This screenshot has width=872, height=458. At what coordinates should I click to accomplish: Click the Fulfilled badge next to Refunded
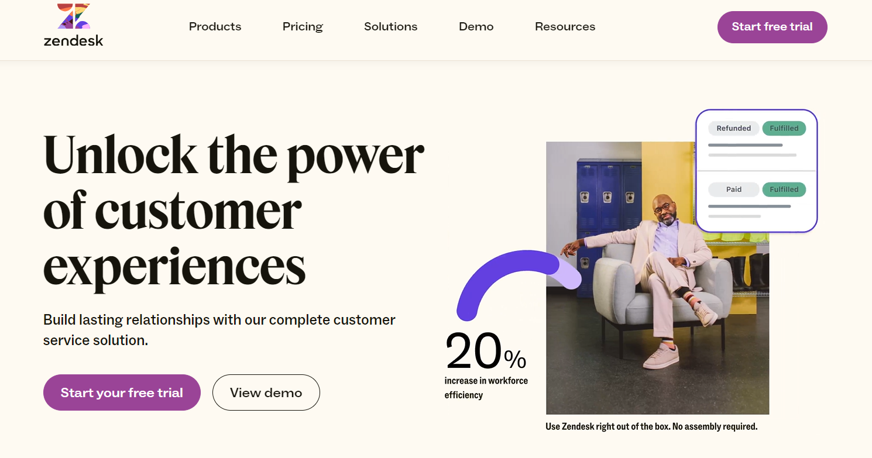tap(784, 129)
